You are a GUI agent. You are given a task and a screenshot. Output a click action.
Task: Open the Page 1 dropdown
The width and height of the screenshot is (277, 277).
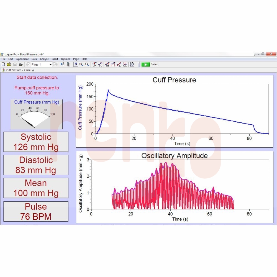coord(51,64)
